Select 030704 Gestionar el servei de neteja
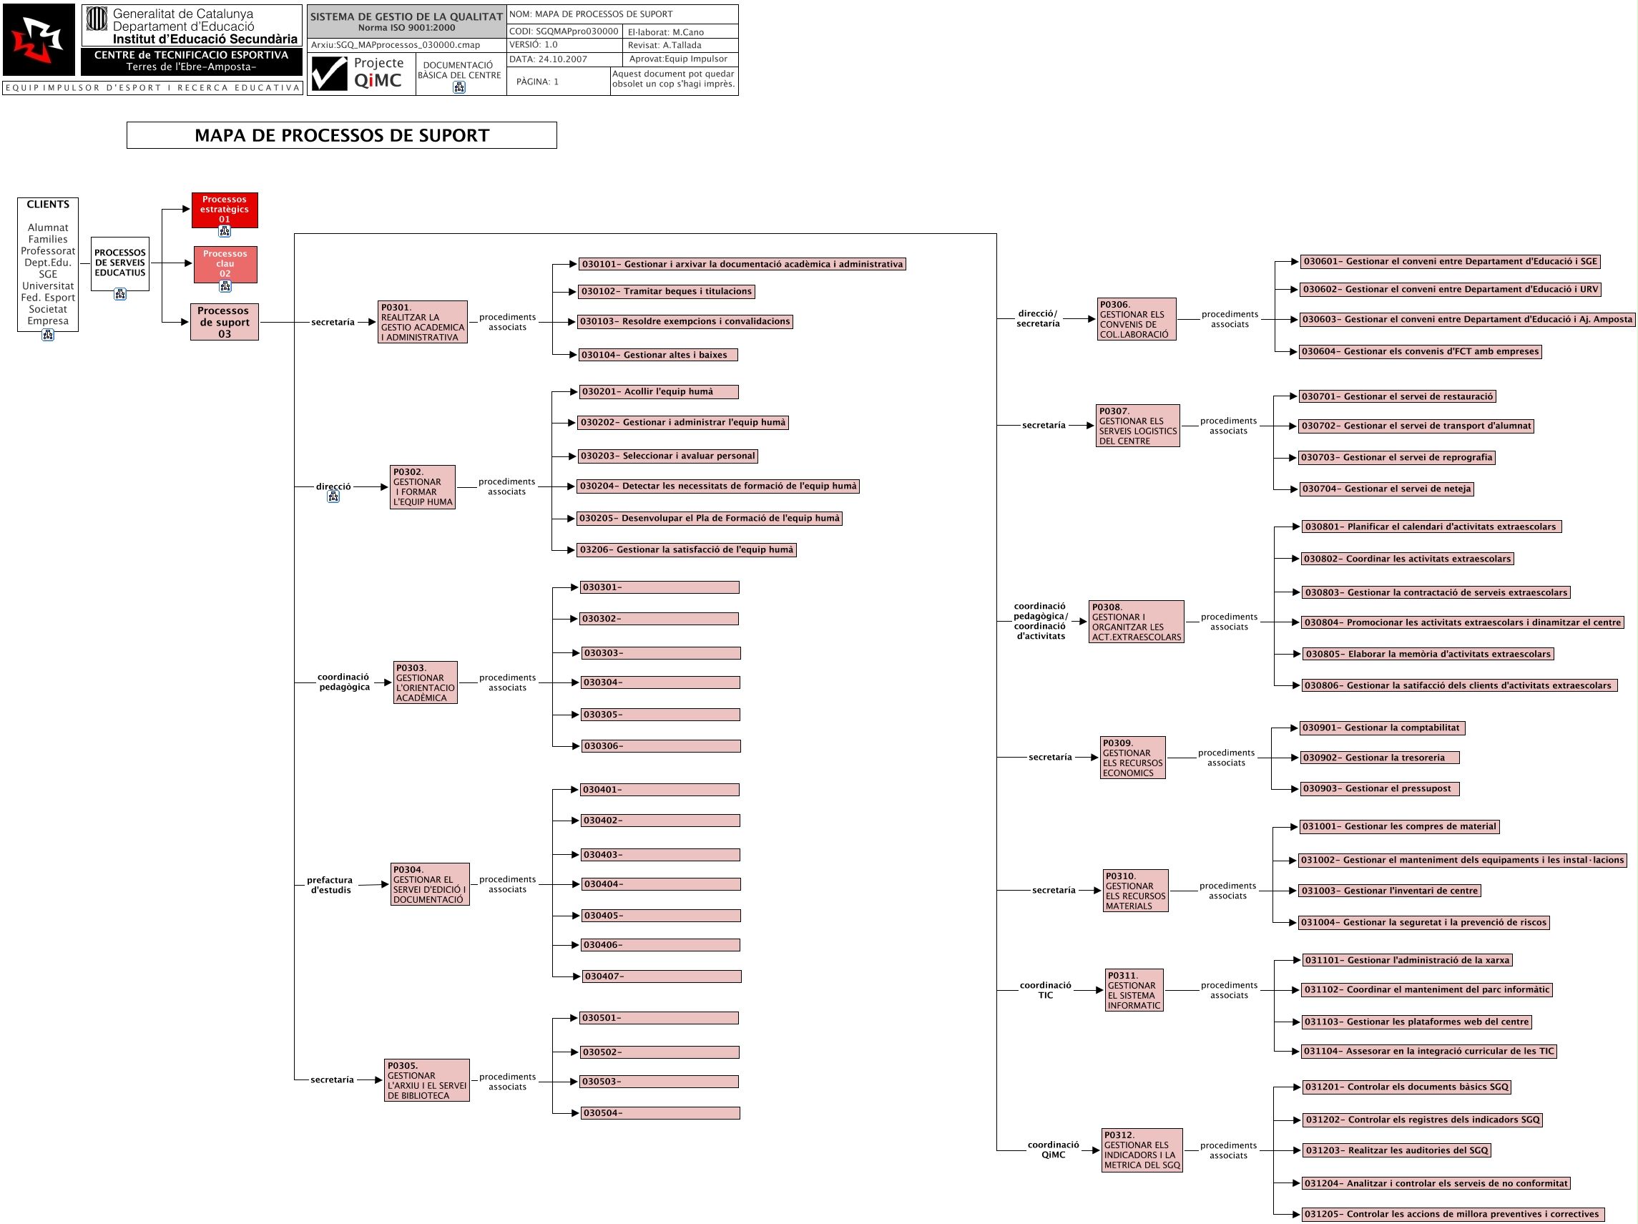1638x1224 pixels. (1386, 489)
